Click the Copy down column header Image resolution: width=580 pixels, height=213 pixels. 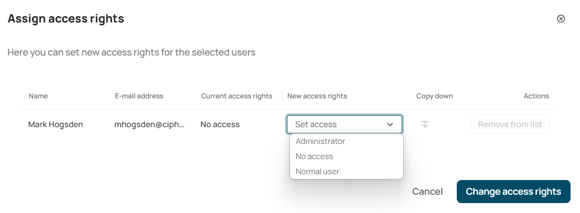435,96
